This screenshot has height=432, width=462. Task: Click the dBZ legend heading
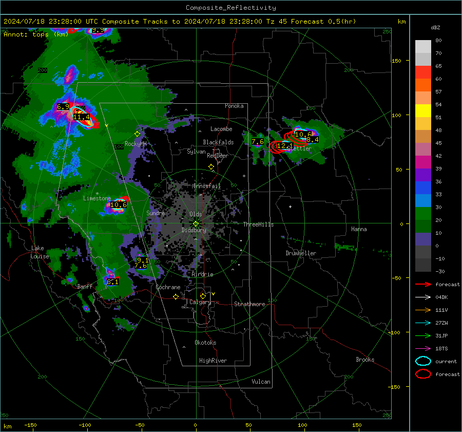point(435,27)
